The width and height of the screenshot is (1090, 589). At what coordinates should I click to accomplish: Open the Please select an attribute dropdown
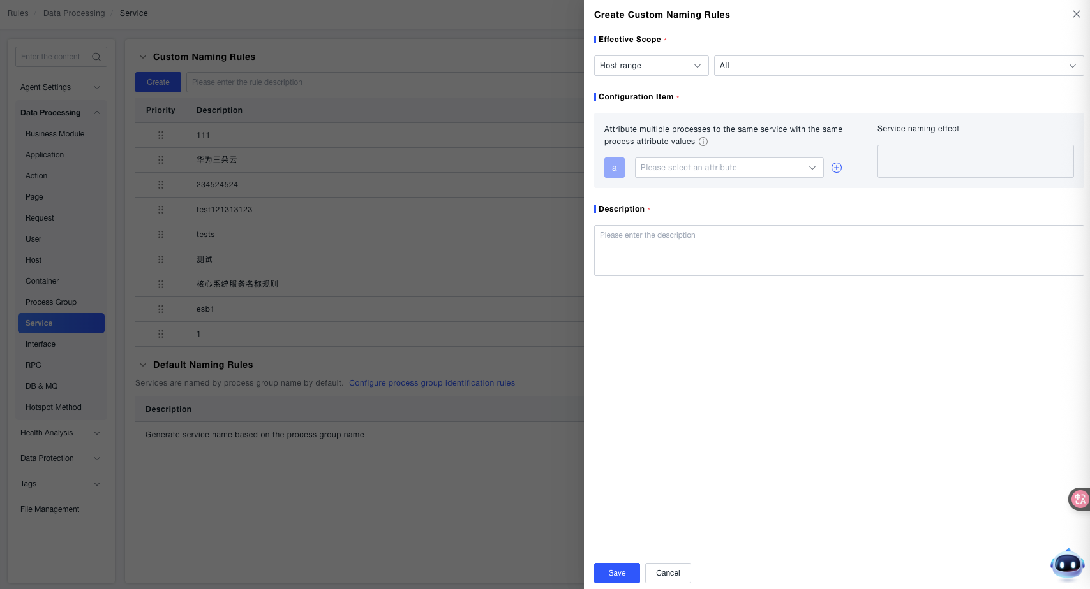tap(728, 168)
